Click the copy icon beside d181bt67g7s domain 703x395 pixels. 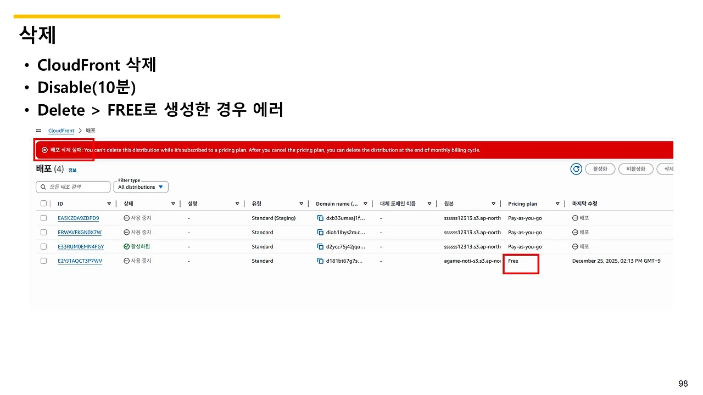(x=320, y=261)
